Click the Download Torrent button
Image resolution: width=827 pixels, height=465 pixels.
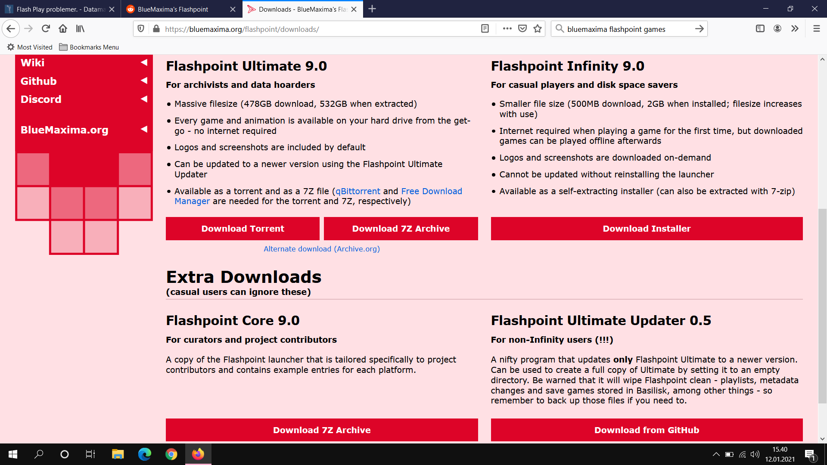pos(243,229)
